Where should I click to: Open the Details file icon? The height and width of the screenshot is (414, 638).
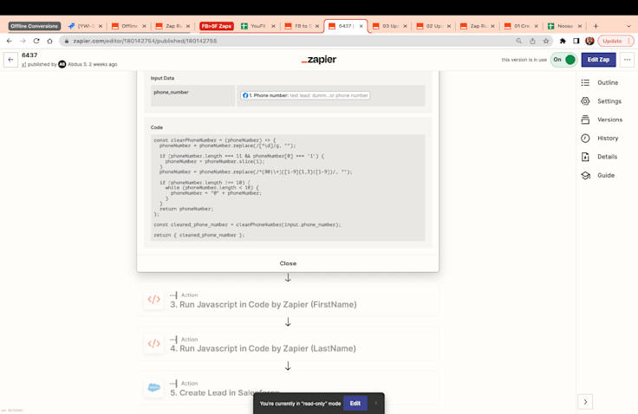[585, 157]
